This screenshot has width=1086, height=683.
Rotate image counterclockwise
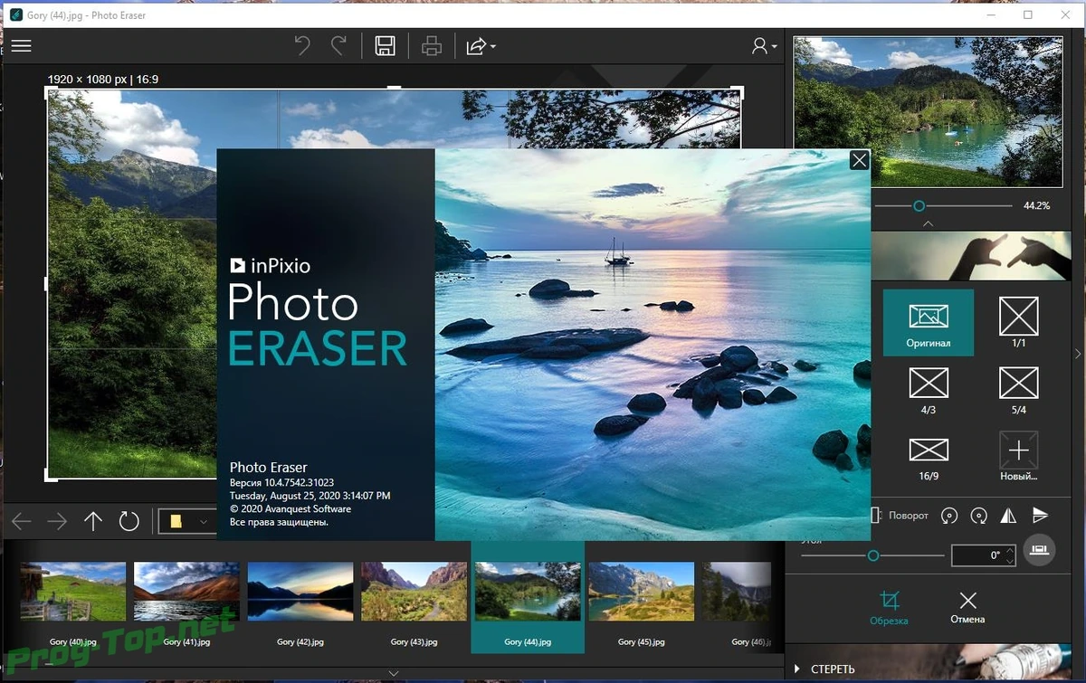949,516
